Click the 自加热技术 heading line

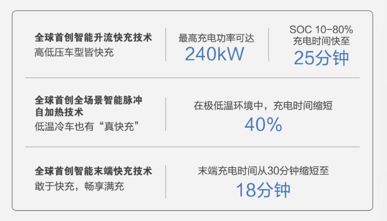click(59, 112)
